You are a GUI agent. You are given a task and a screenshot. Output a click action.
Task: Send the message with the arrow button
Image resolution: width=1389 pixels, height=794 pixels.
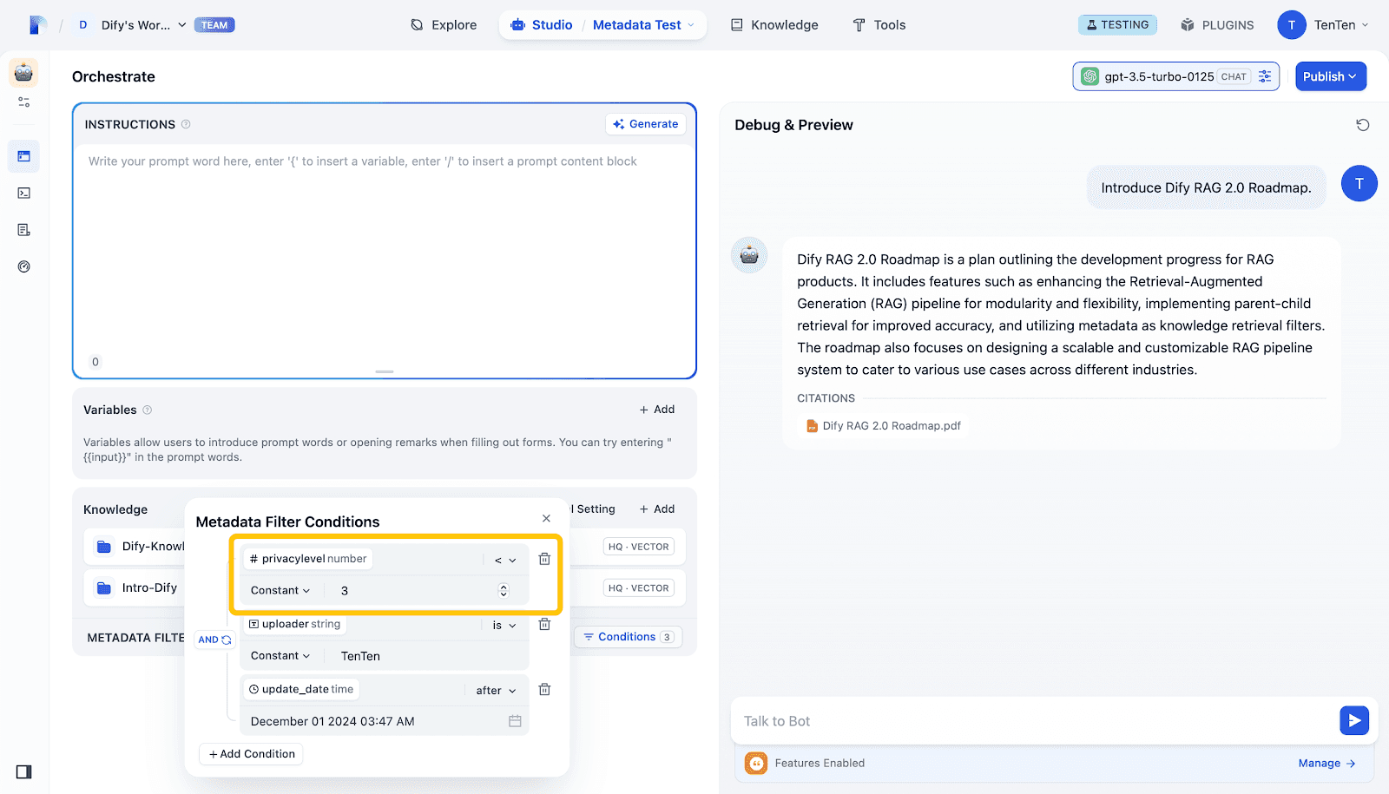point(1353,720)
